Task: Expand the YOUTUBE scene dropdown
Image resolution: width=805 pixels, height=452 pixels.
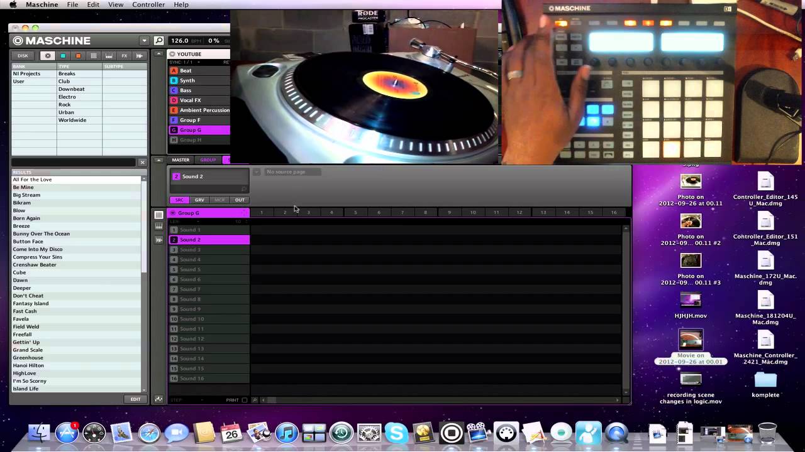Action: (173, 54)
